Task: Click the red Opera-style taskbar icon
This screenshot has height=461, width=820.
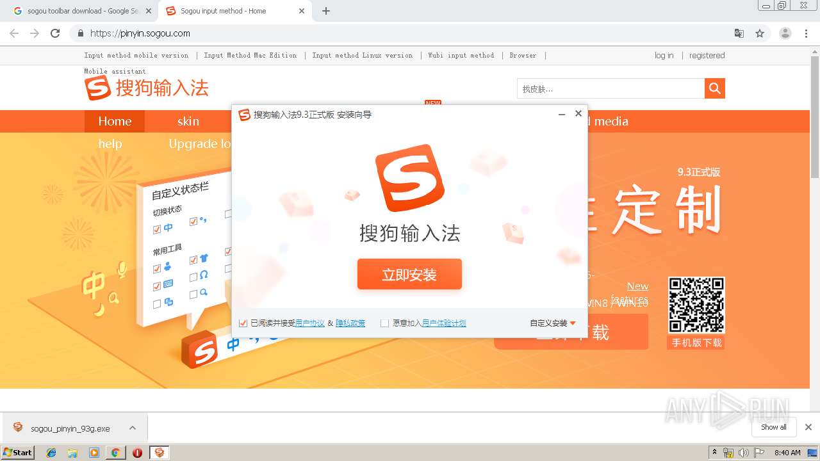Action: click(137, 453)
